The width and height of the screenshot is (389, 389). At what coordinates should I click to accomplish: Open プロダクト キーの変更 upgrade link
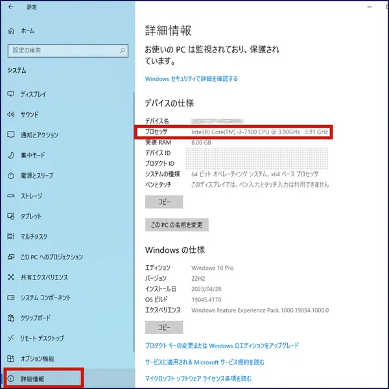(x=222, y=346)
